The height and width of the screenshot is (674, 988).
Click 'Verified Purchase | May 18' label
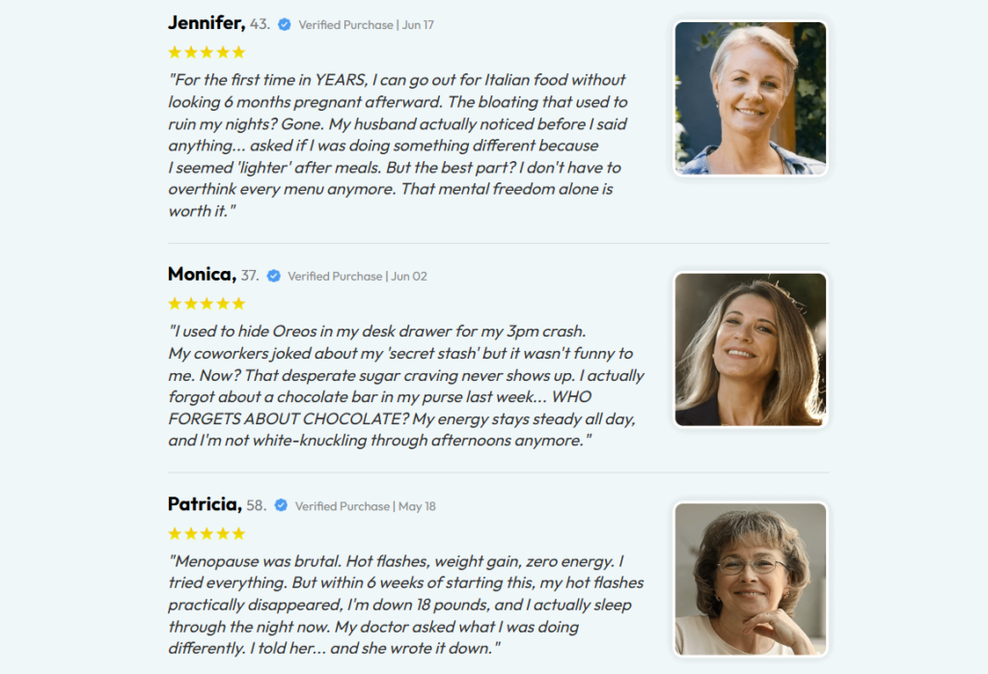[x=366, y=506]
